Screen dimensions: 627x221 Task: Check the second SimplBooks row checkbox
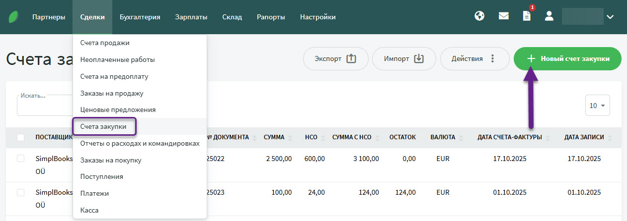(x=20, y=192)
